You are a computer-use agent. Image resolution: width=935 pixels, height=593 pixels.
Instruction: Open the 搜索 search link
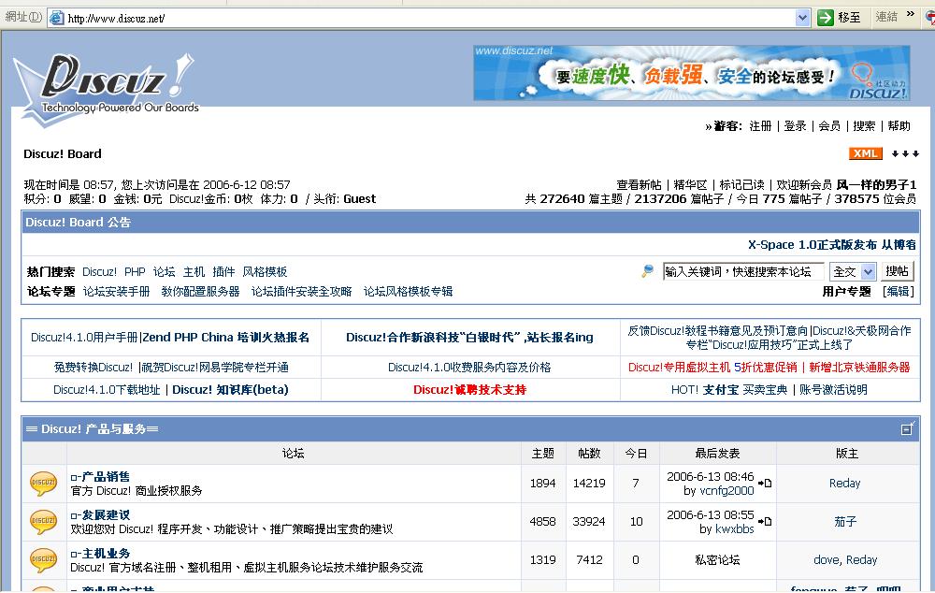click(864, 126)
